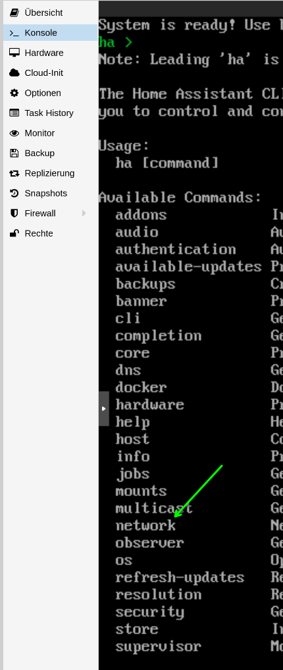Open the Hardware menu entry
This screenshot has height=670, width=283.
click(51, 53)
